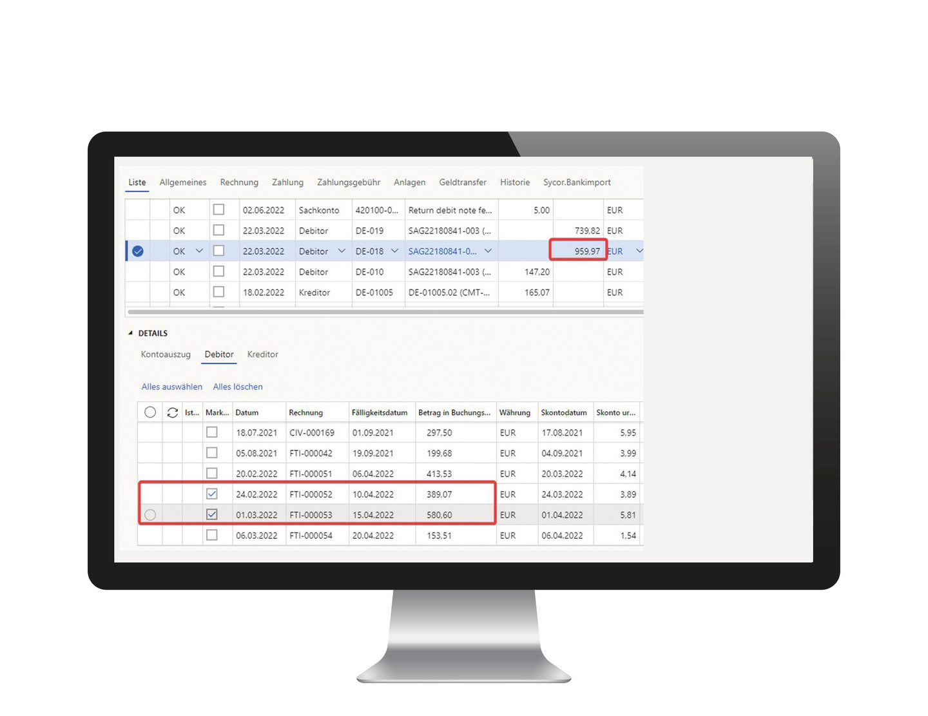Click the blue selected-row checkmark icon
This screenshot has height=716, width=928.
[x=138, y=251]
